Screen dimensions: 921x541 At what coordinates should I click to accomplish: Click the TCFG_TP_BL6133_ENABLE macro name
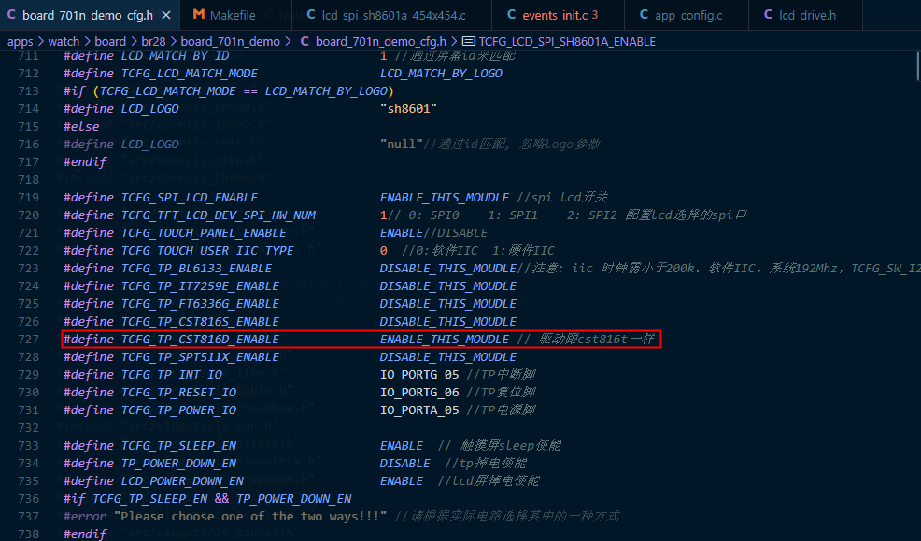coord(197,268)
